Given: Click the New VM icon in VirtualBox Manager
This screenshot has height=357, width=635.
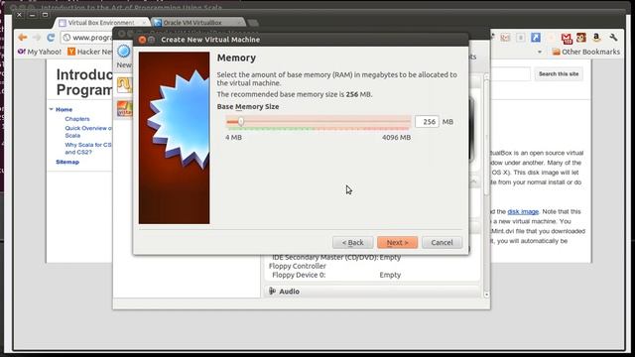Looking at the screenshot, I should point(123,52).
